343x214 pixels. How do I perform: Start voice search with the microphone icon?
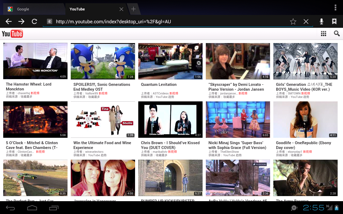322,22
